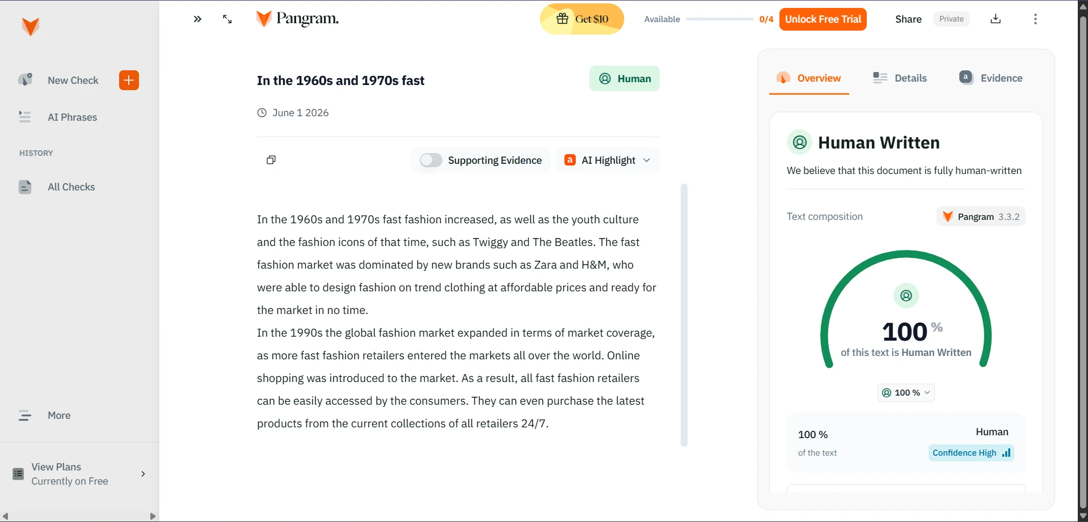Click the Confidence High badge
The height and width of the screenshot is (522, 1088).
[x=971, y=453]
